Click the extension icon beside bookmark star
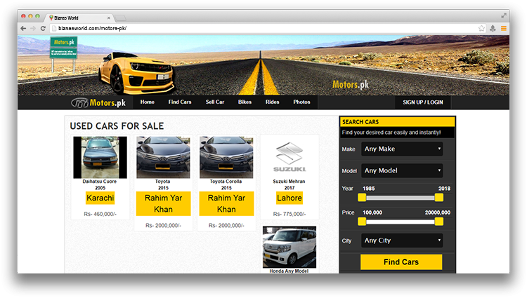This screenshot has width=527, height=298. (493, 28)
